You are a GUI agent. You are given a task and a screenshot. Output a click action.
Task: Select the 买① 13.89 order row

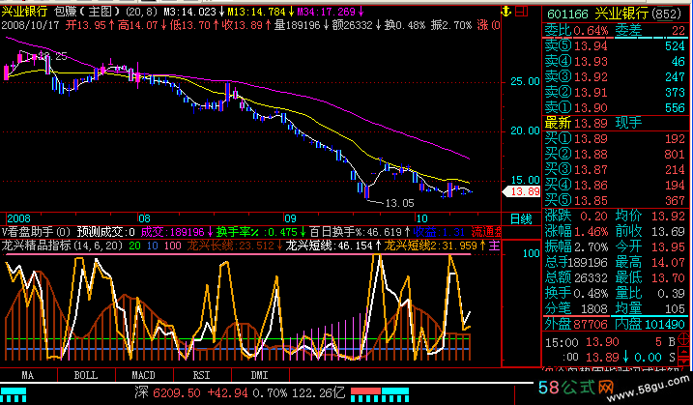coord(615,139)
